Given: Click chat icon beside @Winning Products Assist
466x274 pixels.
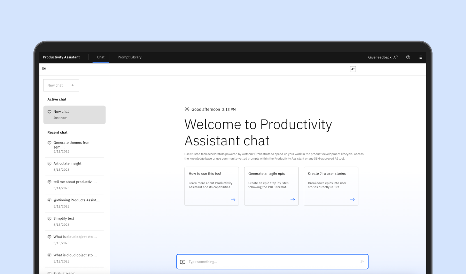Looking at the screenshot, I should (49, 200).
